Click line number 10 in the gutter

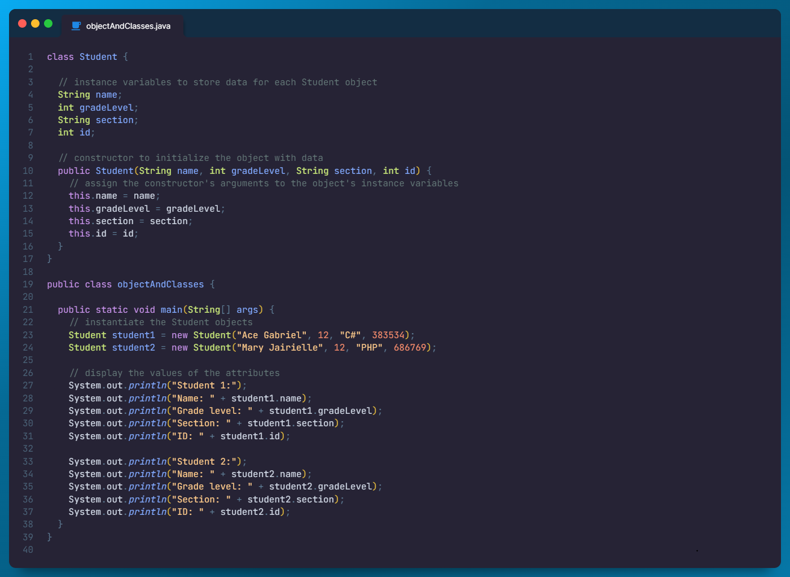point(28,171)
